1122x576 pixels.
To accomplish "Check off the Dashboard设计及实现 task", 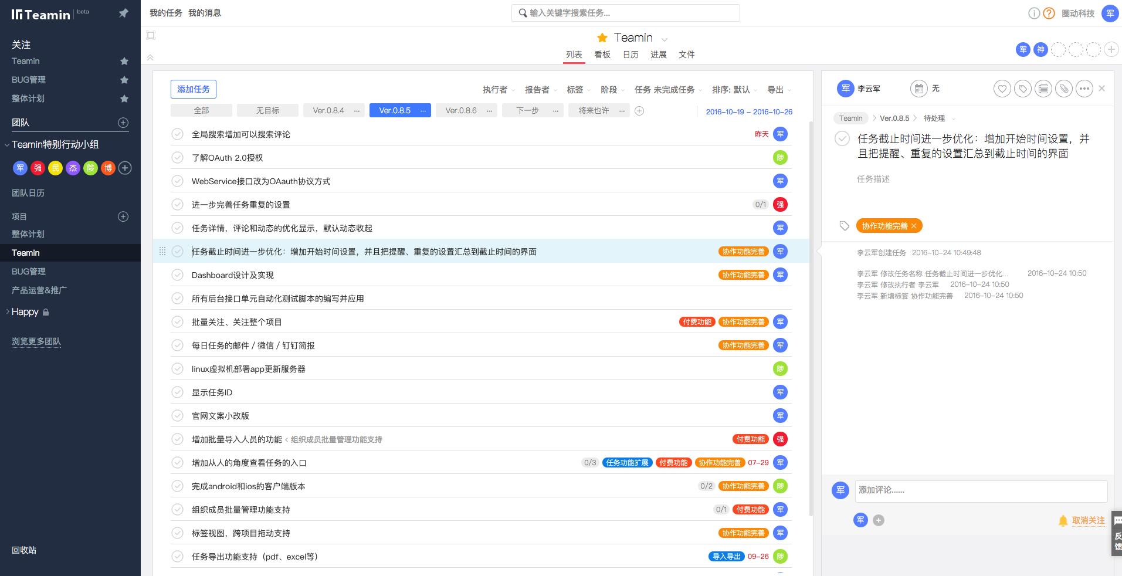I will click(177, 275).
